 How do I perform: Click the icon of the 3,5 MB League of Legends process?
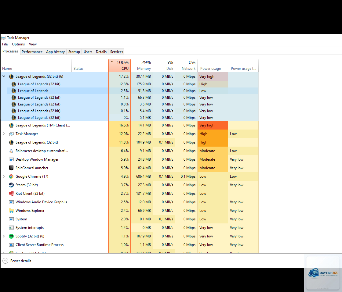pyautogui.click(x=14, y=104)
